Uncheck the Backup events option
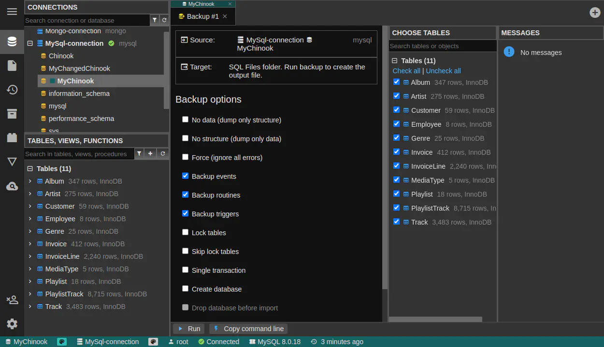 [185, 176]
